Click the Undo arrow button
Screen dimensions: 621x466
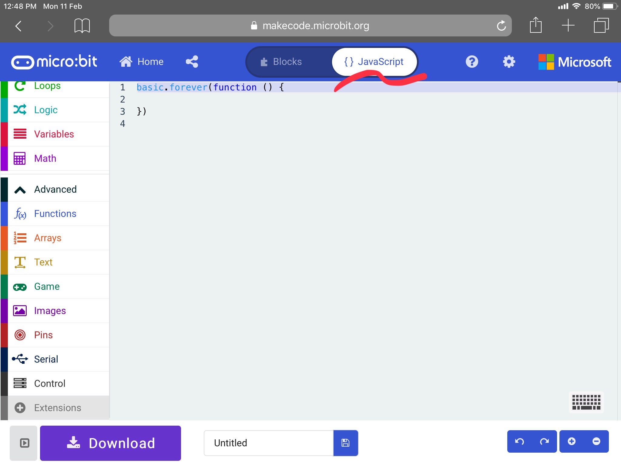pyautogui.click(x=519, y=441)
